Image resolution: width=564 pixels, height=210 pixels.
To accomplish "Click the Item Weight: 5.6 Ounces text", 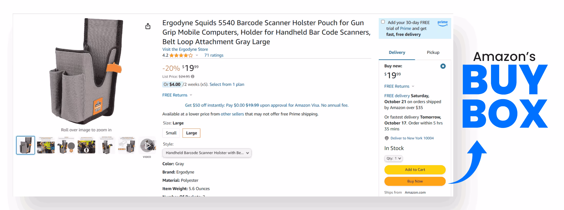I will click(x=186, y=189).
